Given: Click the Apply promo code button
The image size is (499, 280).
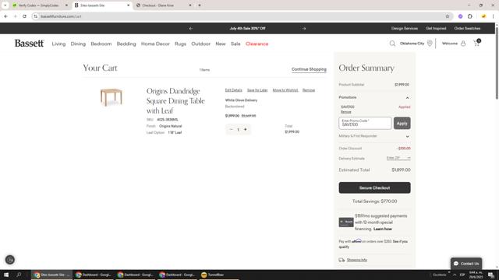Looking at the screenshot, I should (x=402, y=123).
